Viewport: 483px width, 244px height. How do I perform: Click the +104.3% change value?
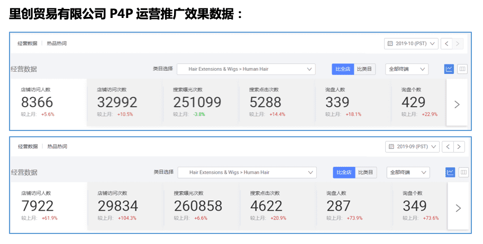127,218
